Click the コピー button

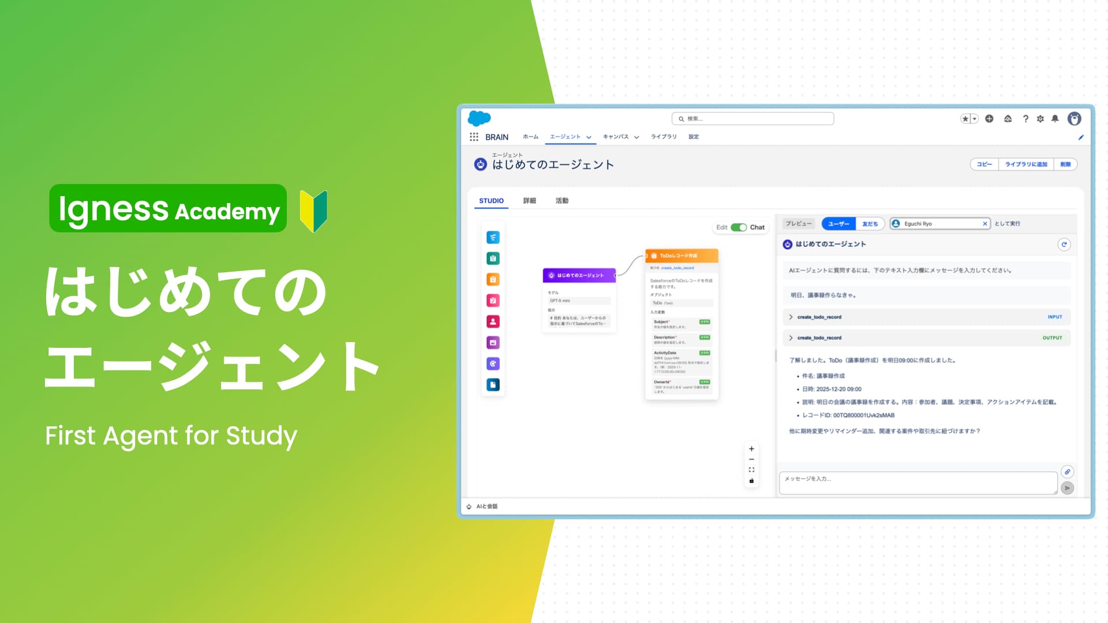tap(984, 164)
